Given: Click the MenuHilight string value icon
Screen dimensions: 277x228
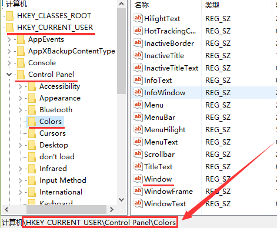Looking at the screenshot, I should pyautogui.click(x=138, y=129).
